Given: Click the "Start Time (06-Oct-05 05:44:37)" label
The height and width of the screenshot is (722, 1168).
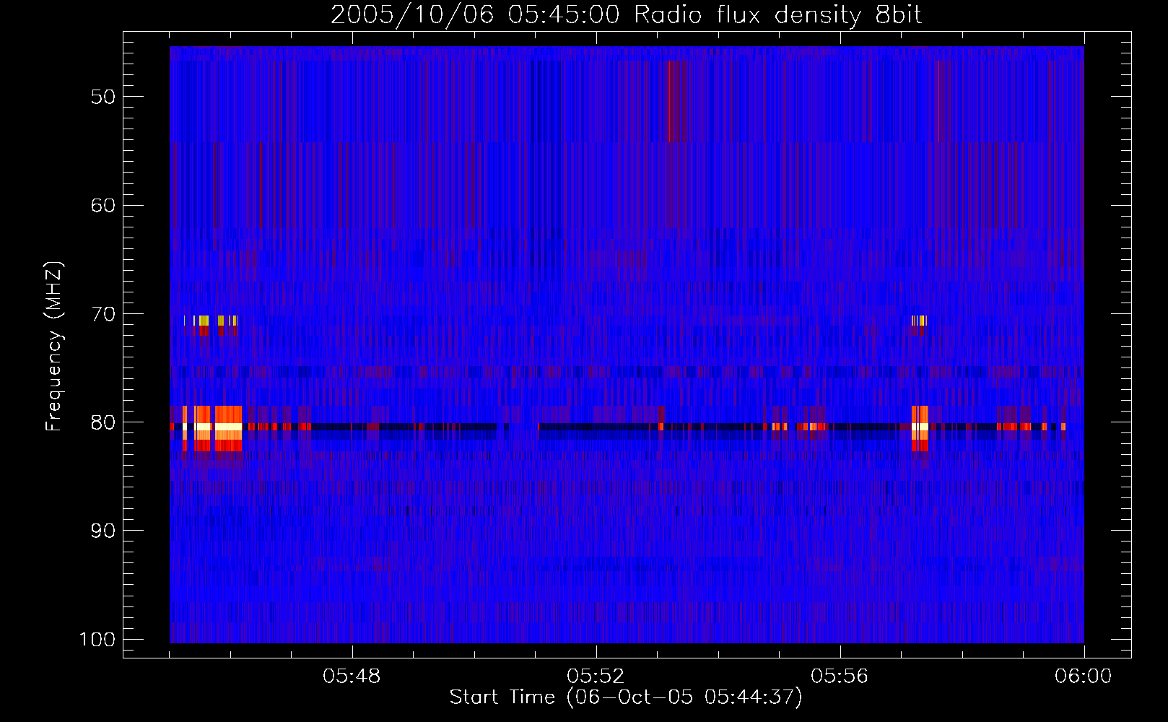Looking at the screenshot, I should (x=626, y=697).
